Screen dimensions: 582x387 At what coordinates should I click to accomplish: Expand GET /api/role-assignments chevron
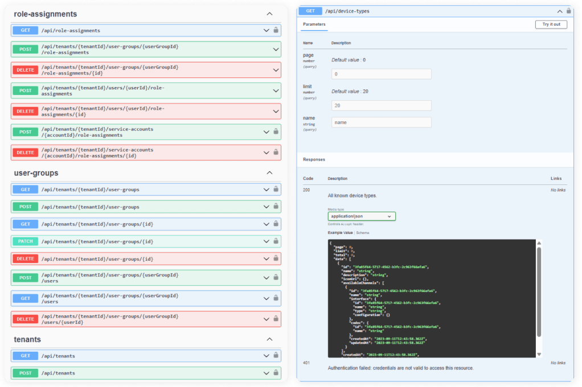266,30
